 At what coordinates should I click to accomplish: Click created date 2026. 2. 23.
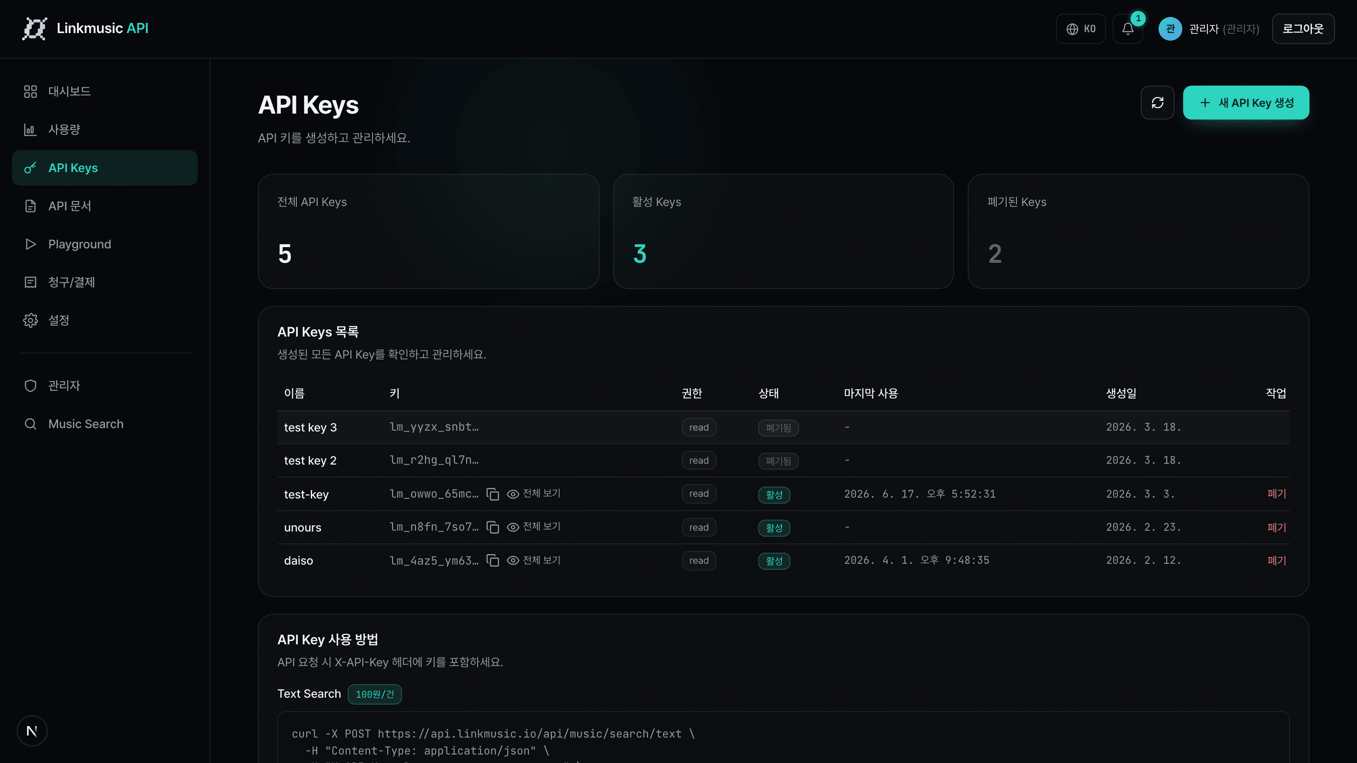click(1143, 527)
